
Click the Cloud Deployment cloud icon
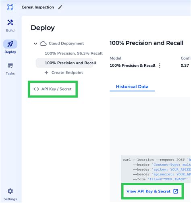pos(43,44)
